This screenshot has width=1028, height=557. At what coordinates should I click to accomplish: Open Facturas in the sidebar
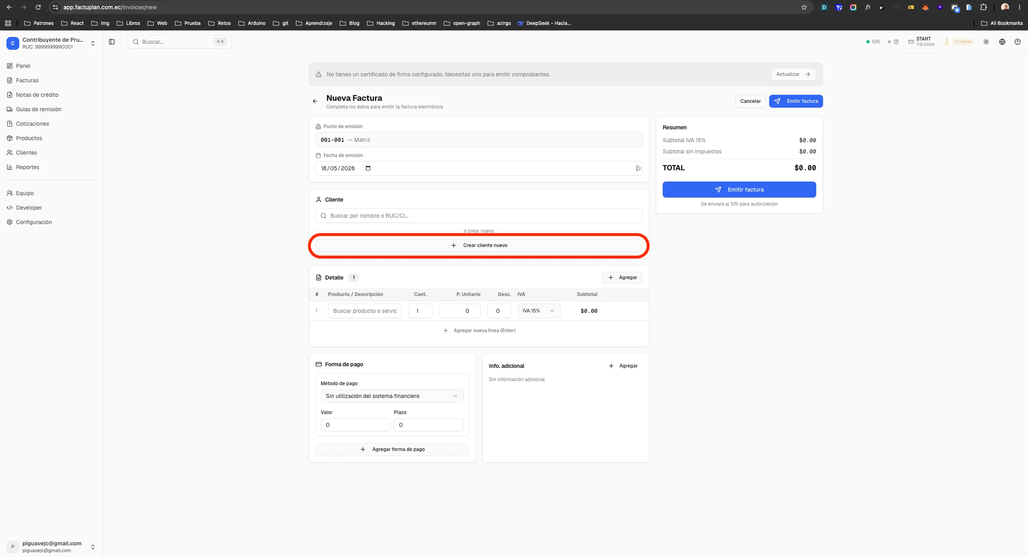click(x=27, y=80)
